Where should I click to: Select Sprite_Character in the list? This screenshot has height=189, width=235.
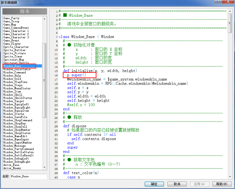coord(16,47)
